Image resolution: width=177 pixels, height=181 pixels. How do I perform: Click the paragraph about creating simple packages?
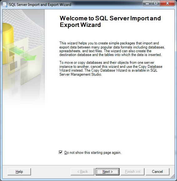112,49
